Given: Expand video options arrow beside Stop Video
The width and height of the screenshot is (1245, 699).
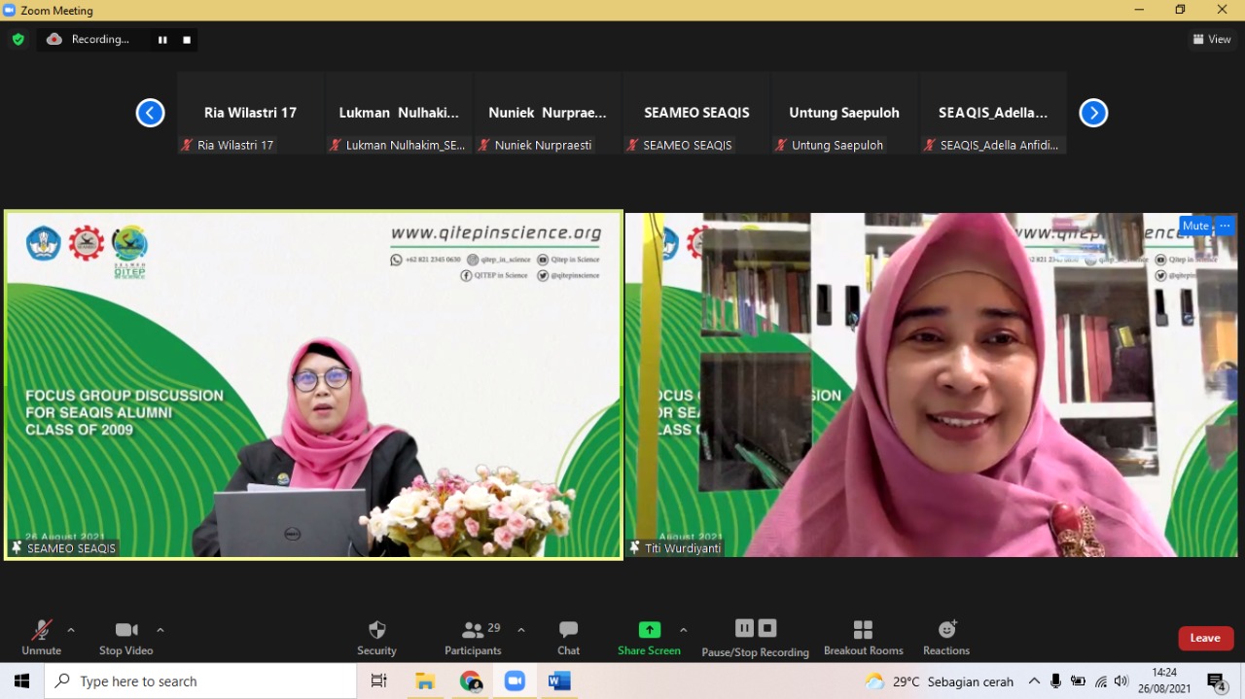Looking at the screenshot, I should click(x=160, y=630).
